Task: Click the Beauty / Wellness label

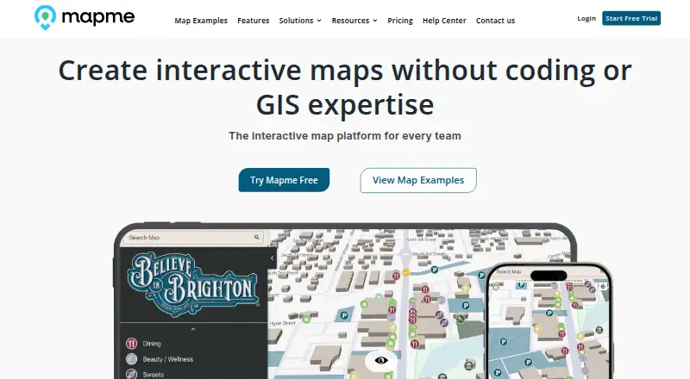Action: pyautogui.click(x=167, y=359)
